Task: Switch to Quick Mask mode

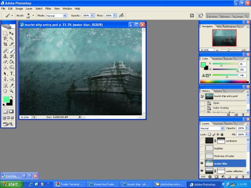Action: coord(11,112)
